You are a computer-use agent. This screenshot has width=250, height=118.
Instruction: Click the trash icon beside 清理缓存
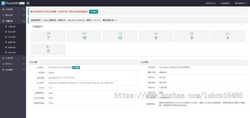coord(221,3)
